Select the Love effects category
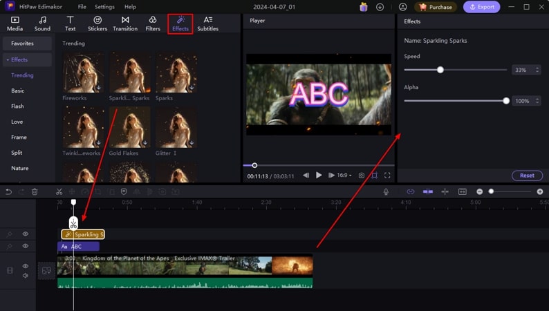Screen dimensions: 549x311 click(17, 122)
